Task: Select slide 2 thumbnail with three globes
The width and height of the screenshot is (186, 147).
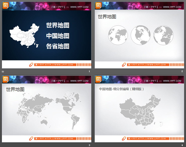Action: tap(139, 35)
